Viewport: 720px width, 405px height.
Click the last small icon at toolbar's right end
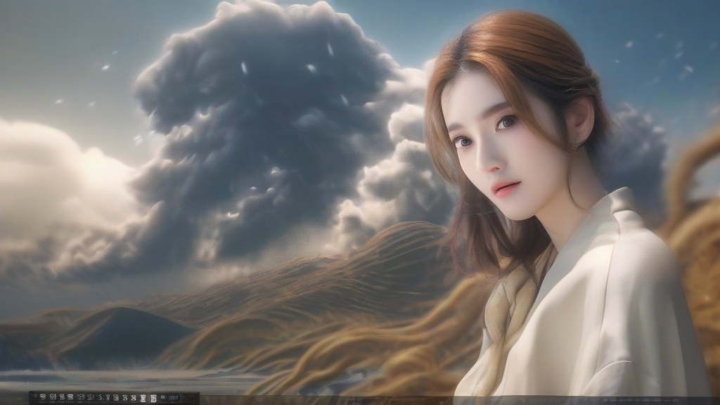(x=181, y=397)
